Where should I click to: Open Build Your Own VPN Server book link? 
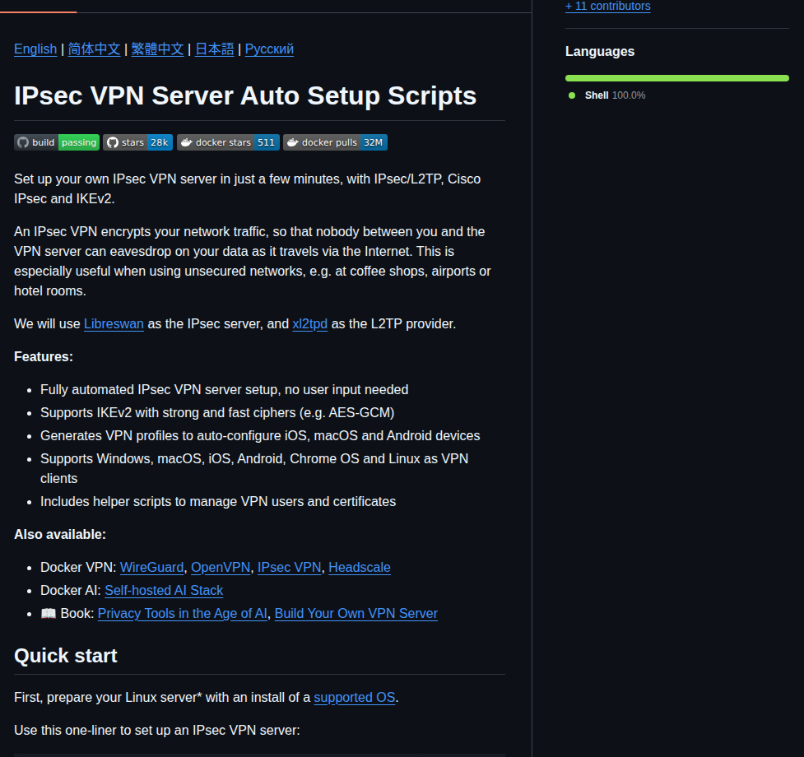(356, 614)
